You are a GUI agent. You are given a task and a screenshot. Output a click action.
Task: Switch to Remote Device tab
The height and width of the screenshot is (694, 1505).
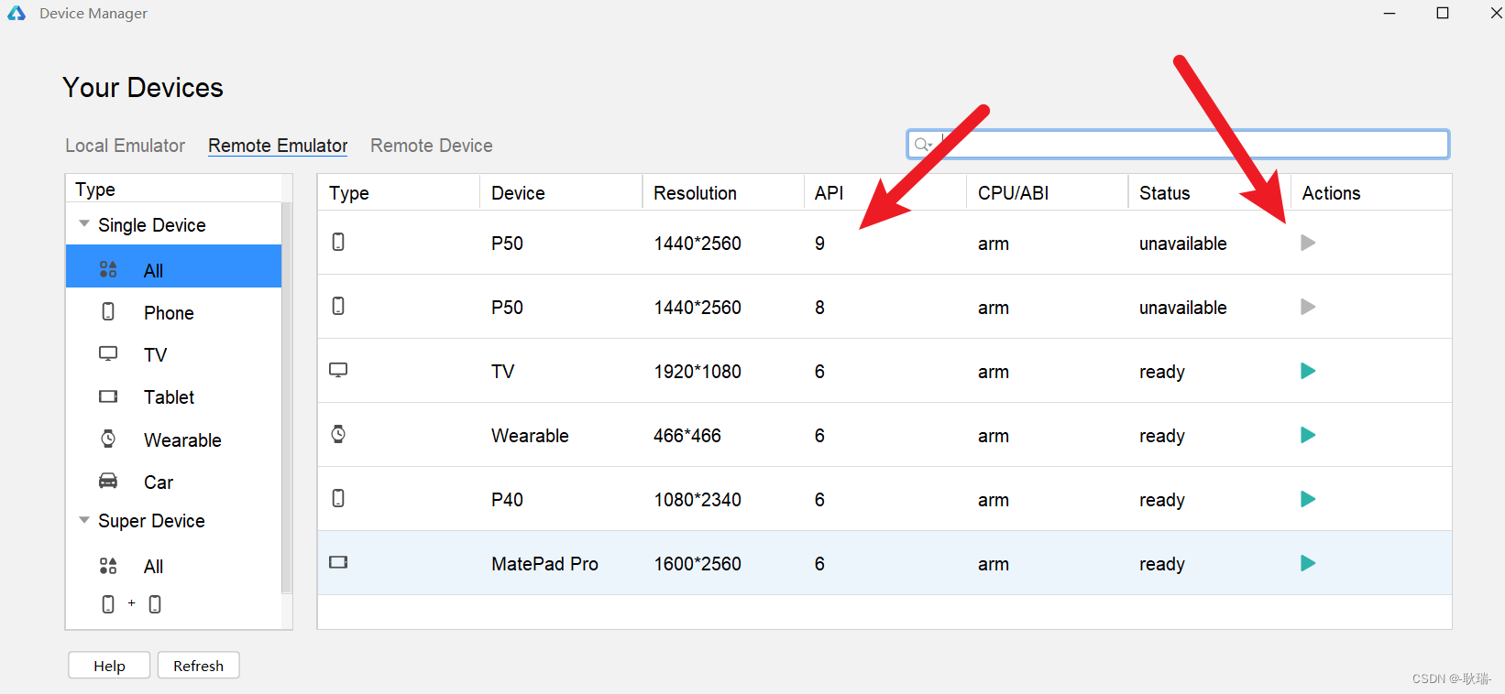tap(432, 146)
